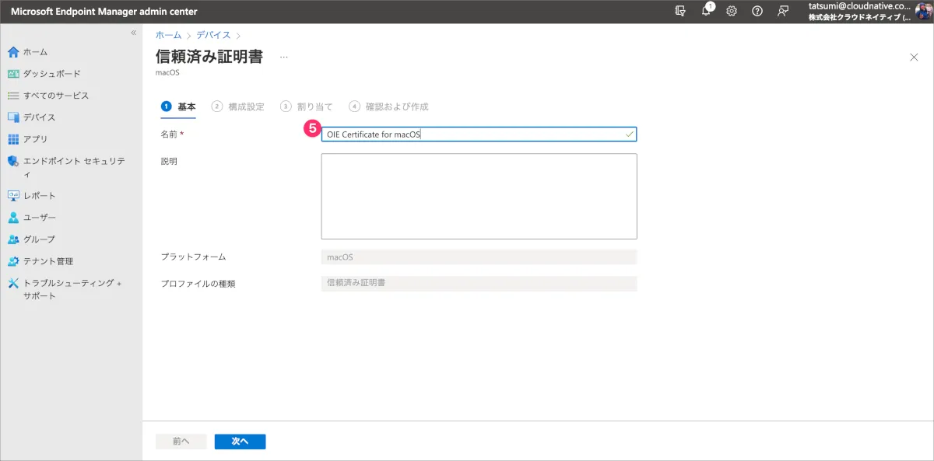Open the user account avatar
This screenshot has width=934, height=461.
point(923,11)
